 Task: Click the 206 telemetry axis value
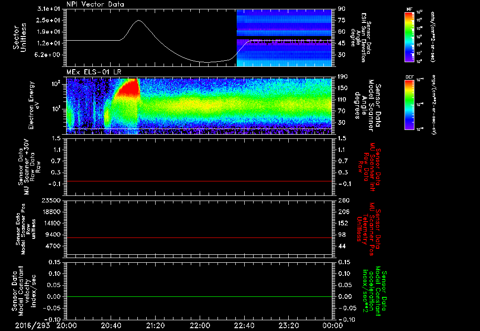coord(343,212)
